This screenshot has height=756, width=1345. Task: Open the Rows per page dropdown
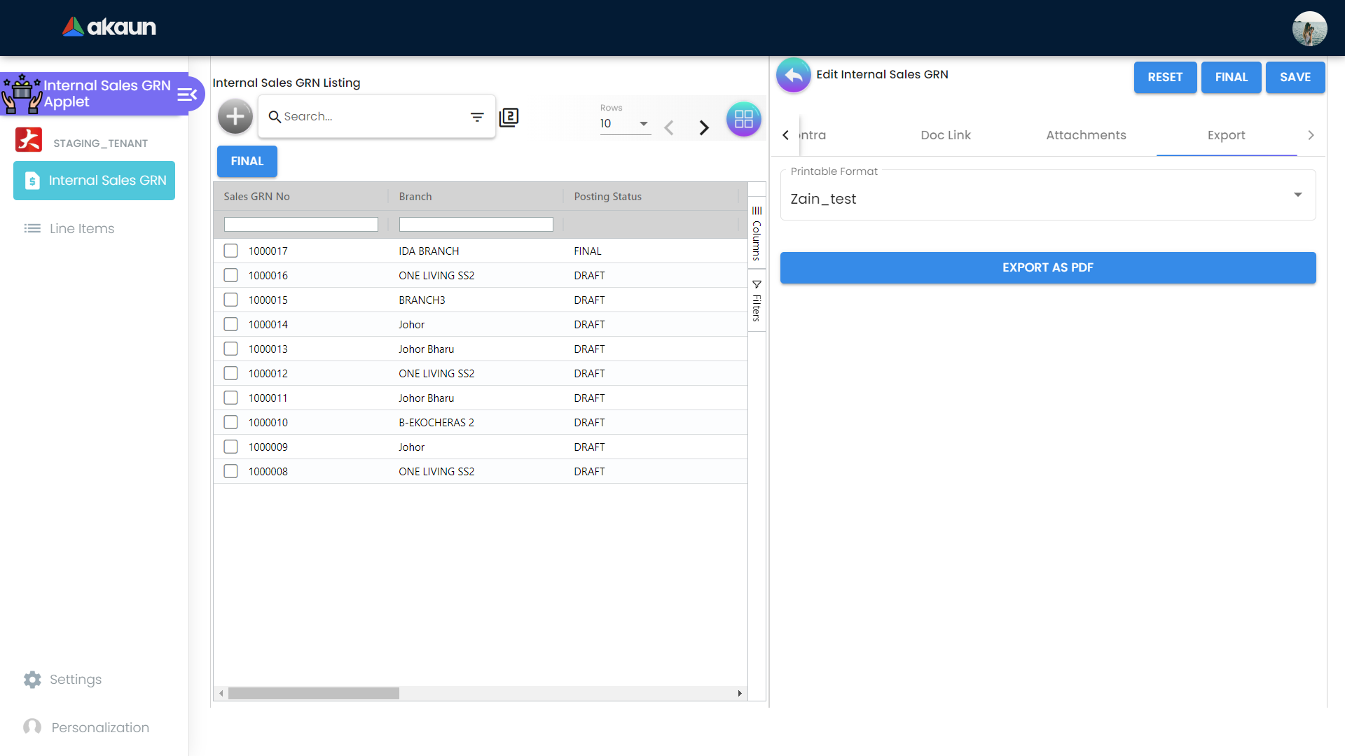tap(624, 124)
